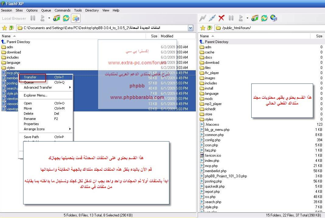
Task: Expand the Advanced Transfer submenu
Action: (46, 87)
